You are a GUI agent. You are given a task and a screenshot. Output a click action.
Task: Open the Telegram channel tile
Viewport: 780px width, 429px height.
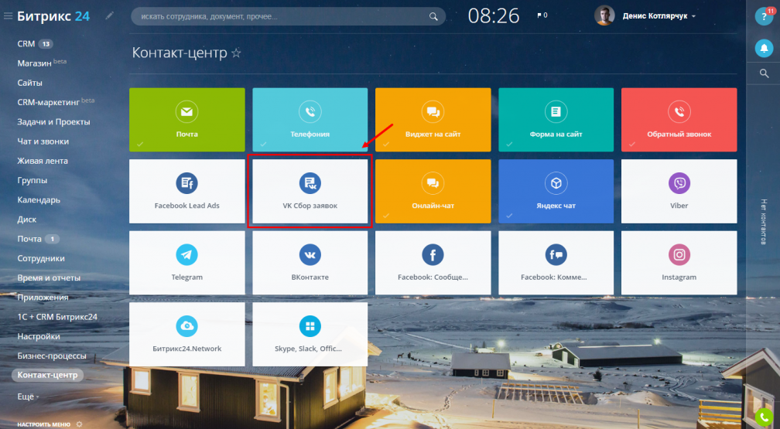[186, 262]
